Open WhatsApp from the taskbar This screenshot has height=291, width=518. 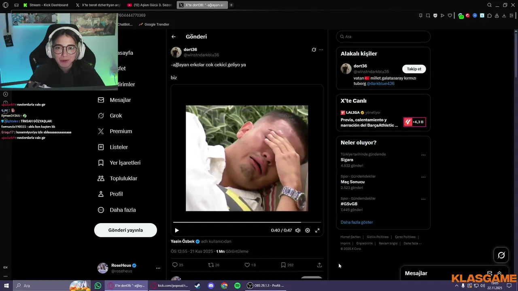98,285
